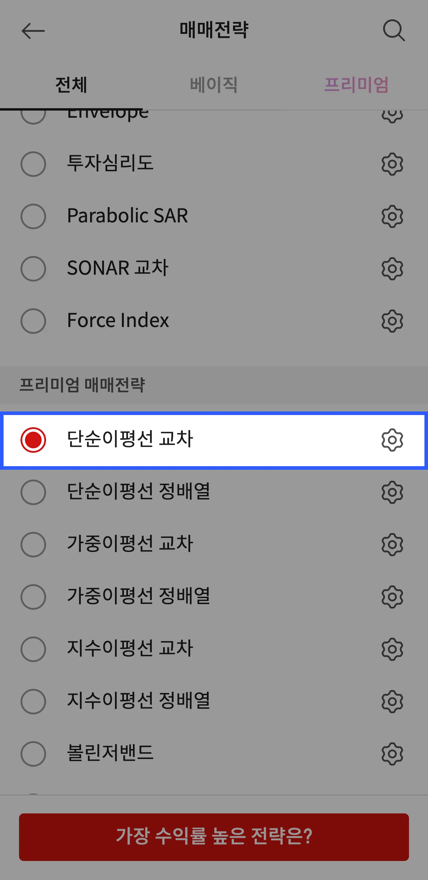The image size is (428, 880).
Task: Choose the 볼린저밴드 strategy radio button
Action: click(33, 754)
